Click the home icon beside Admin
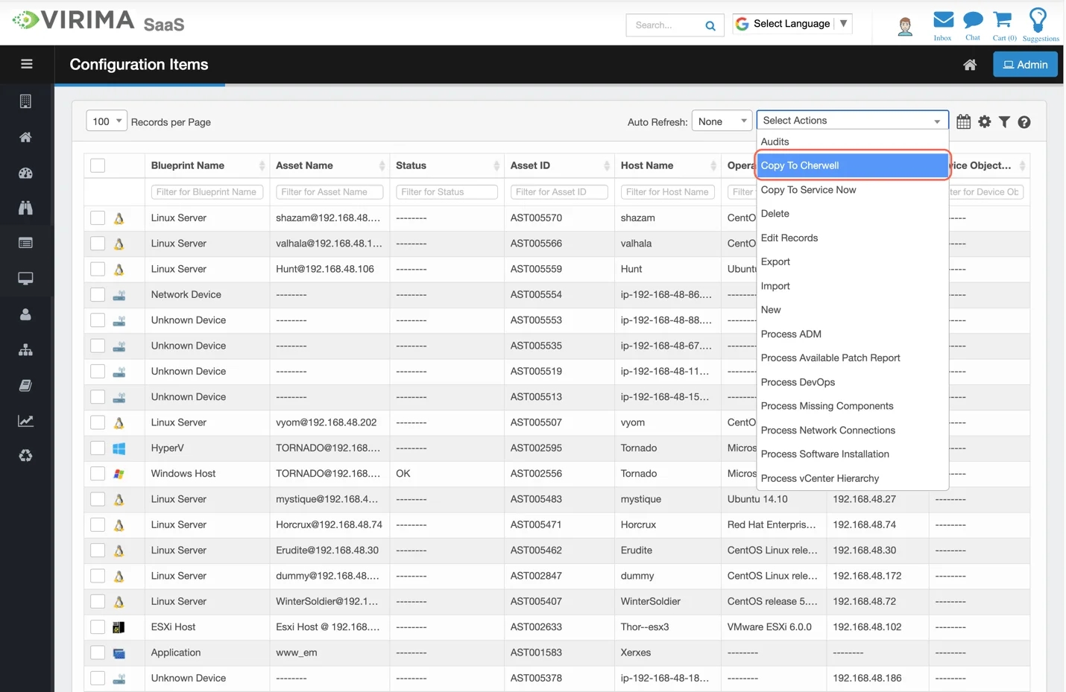 (x=970, y=65)
